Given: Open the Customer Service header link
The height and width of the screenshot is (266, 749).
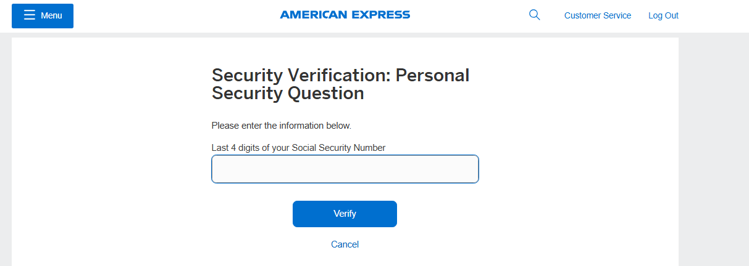Looking at the screenshot, I should tap(597, 16).
